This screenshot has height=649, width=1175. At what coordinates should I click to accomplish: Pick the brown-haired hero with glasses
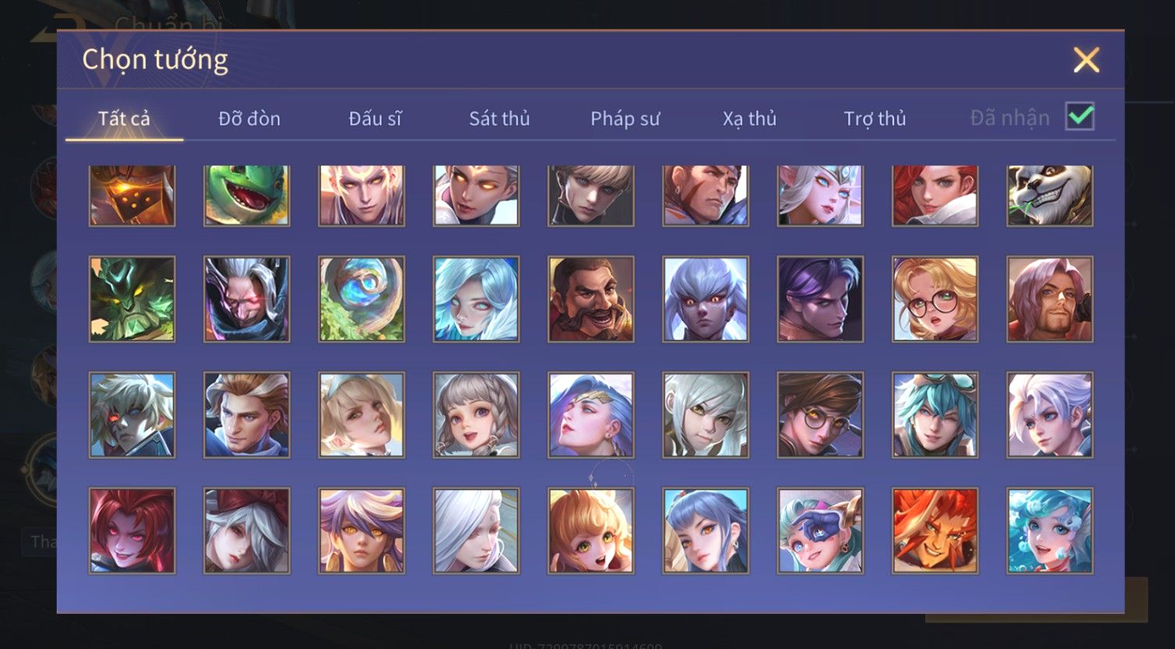pos(820,415)
